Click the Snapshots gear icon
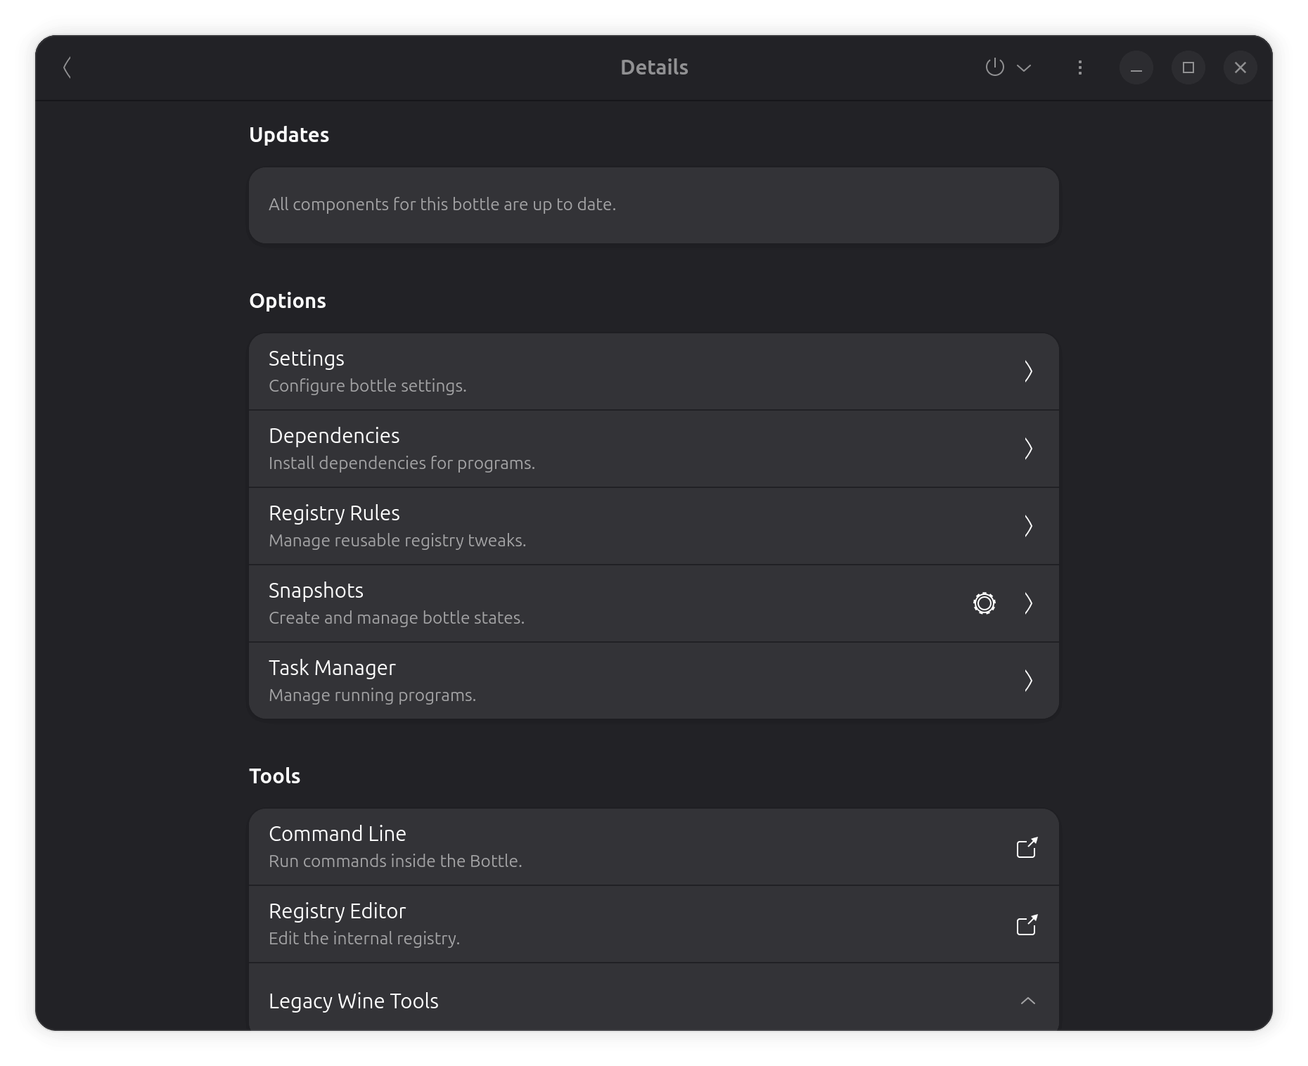 pos(984,603)
